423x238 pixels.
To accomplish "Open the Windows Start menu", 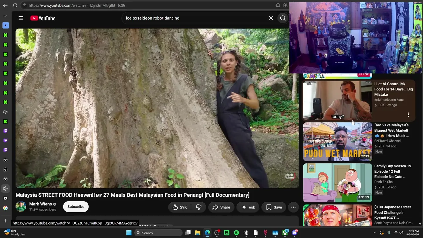I will 129,233.
